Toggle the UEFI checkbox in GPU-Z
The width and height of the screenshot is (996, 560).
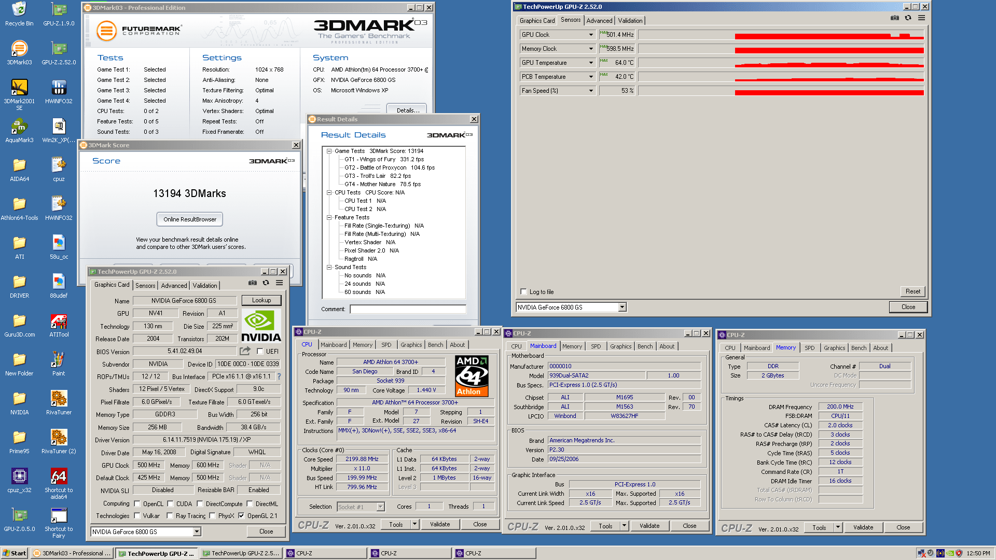(x=260, y=352)
